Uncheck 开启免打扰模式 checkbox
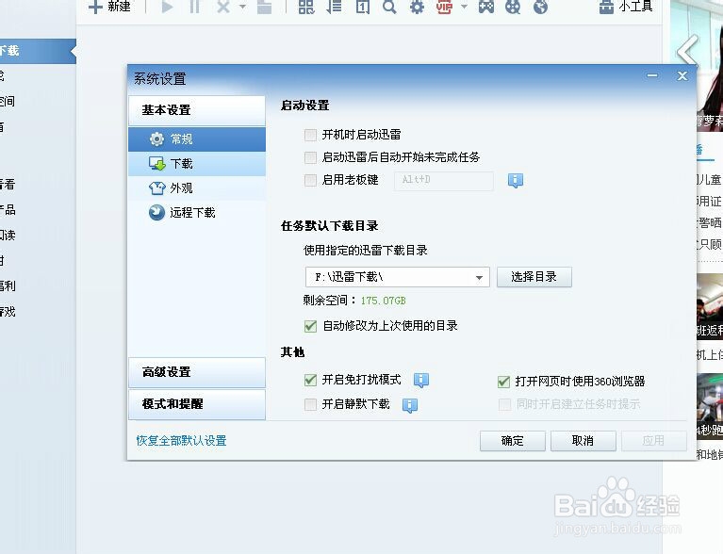The width and height of the screenshot is (723, 554). point(310,380)
